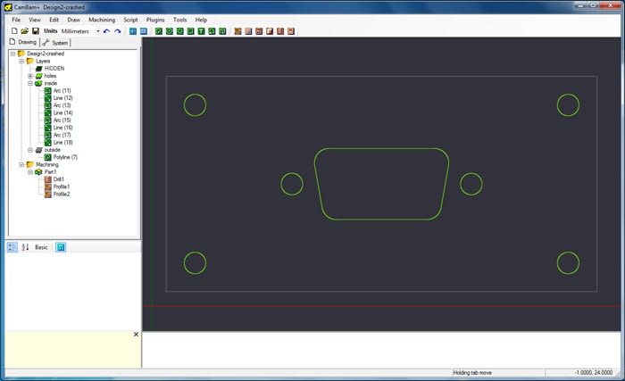Undo the last action
Image resolution: width=625 pixels, height=381 pixels.
click(106, 31)
